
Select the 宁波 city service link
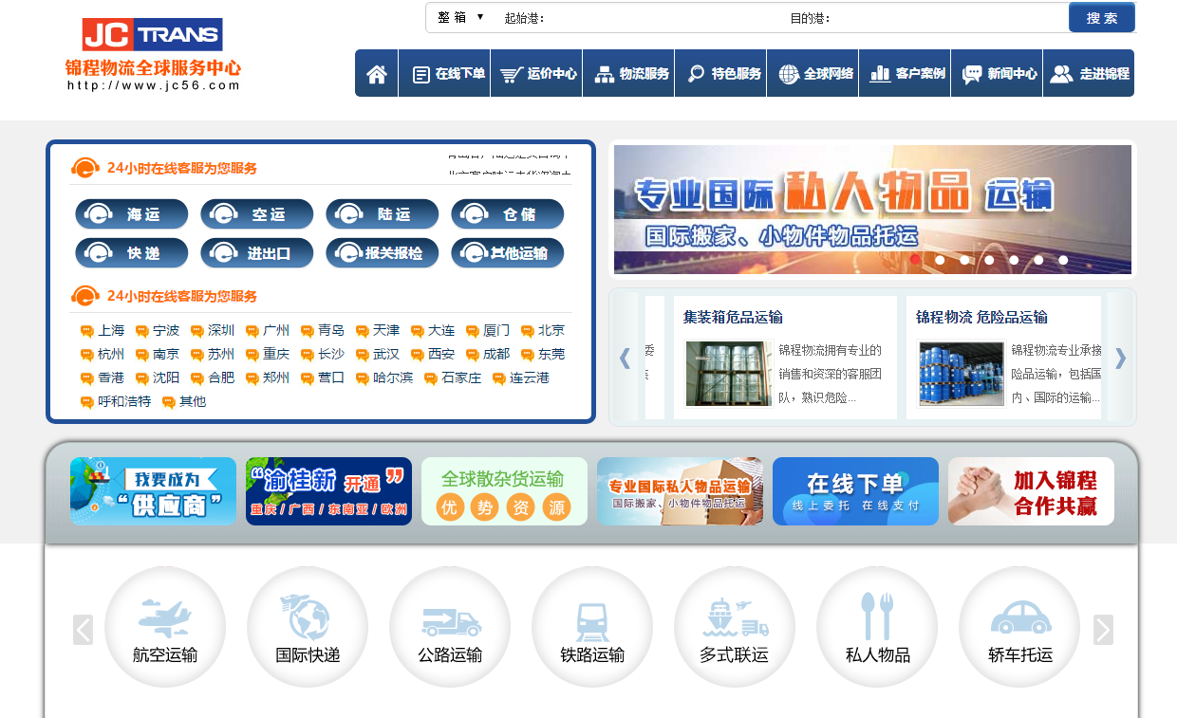(x=159, y=331)
